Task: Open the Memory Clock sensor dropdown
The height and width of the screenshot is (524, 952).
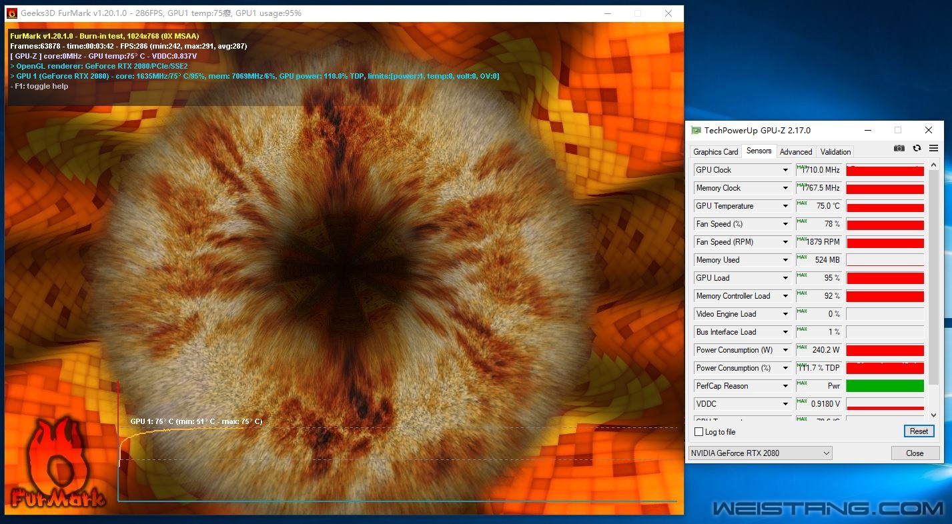Action: [785, 188]
